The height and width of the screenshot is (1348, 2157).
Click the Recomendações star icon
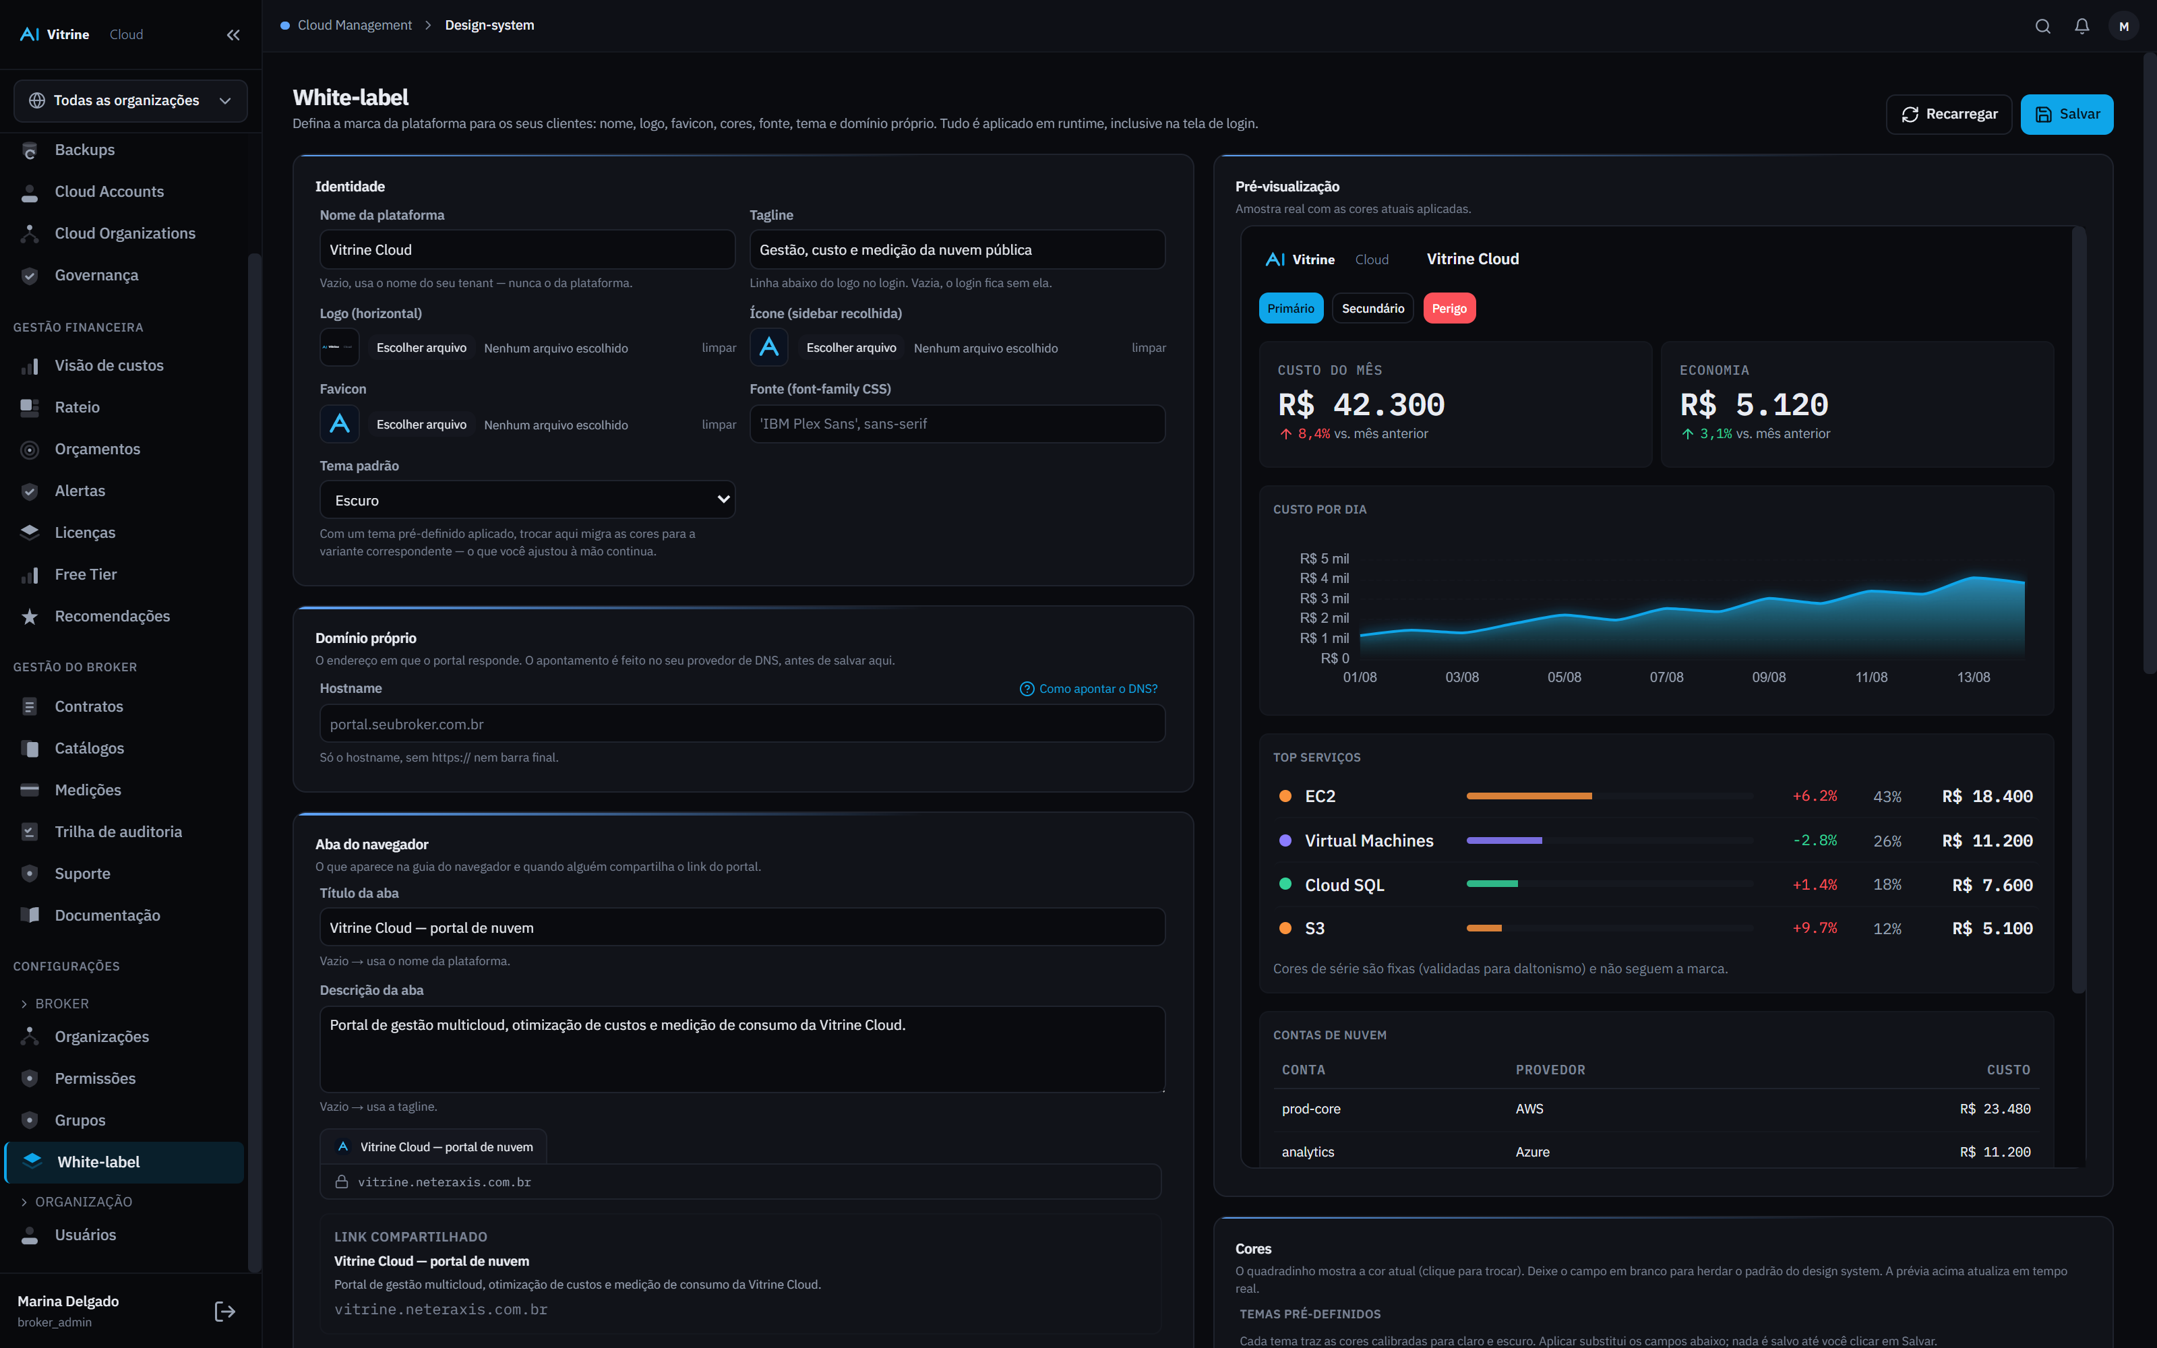point(30,616)
